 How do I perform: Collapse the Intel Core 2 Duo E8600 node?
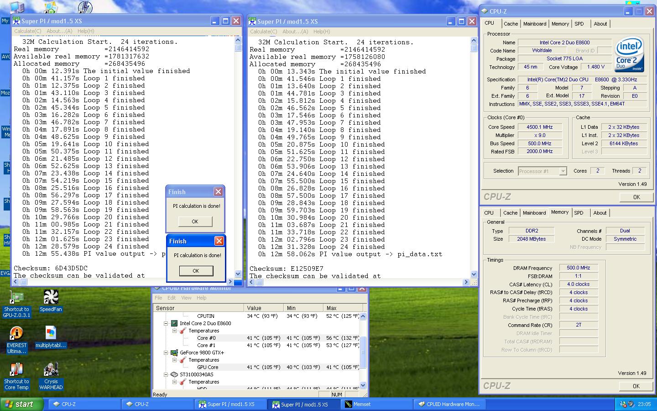pos(166,323)
